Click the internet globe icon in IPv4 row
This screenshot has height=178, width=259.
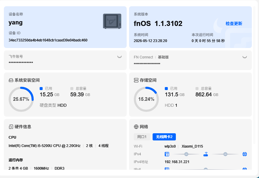[245, 154]
